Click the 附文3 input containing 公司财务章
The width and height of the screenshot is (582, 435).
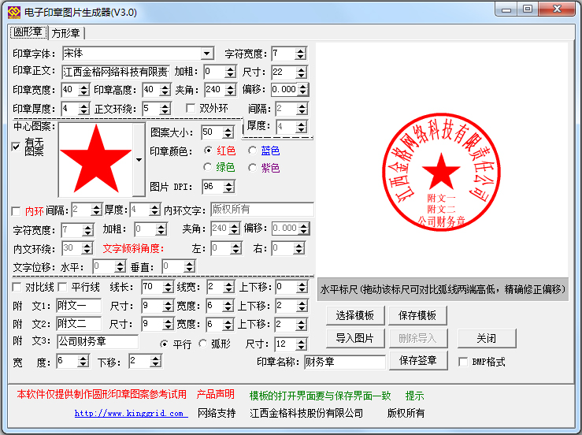coord(98,341)
